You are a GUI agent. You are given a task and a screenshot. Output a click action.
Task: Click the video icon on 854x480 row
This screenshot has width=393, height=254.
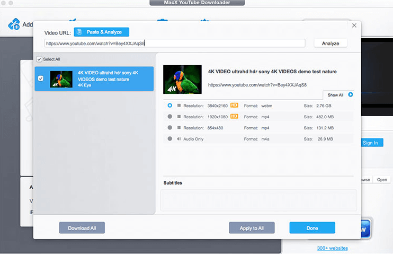pos(179,127)
